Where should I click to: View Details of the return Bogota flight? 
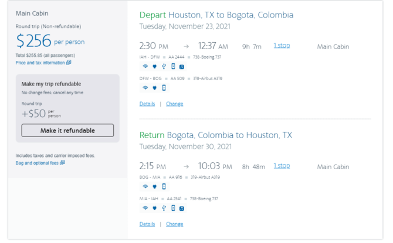(x=147, y=224)
